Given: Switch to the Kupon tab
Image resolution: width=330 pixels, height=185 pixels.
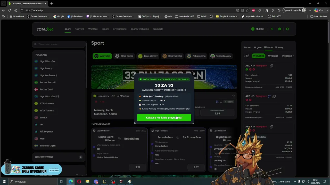Looking at the screenshot, I should (247, 47).
